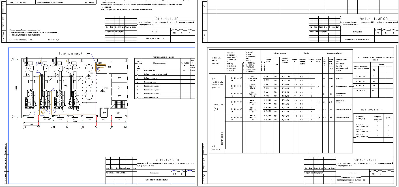Click 'Главный инженер проекта' signature line
The height and width of the screenshot is (187, 399).
click(x=21, y=40)
